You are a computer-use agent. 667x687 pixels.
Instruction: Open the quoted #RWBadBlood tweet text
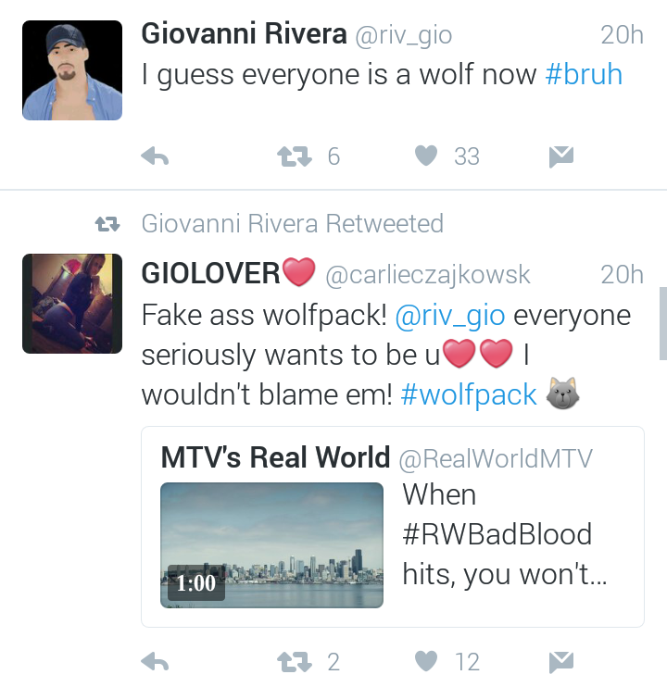click(x=504, y=534)
